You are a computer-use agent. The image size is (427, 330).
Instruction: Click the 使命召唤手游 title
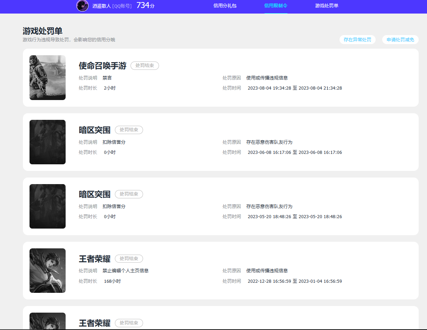(102, 65)
